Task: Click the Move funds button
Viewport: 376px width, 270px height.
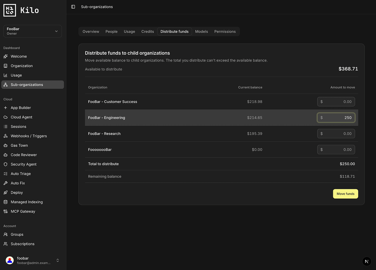Action: coord(346,194)
